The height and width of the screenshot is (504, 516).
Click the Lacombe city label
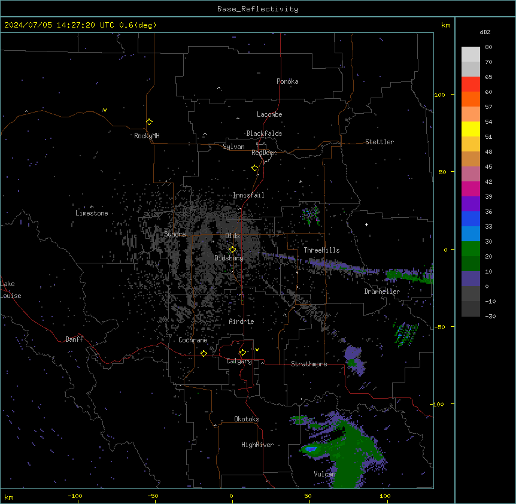(x=269, y=114)
